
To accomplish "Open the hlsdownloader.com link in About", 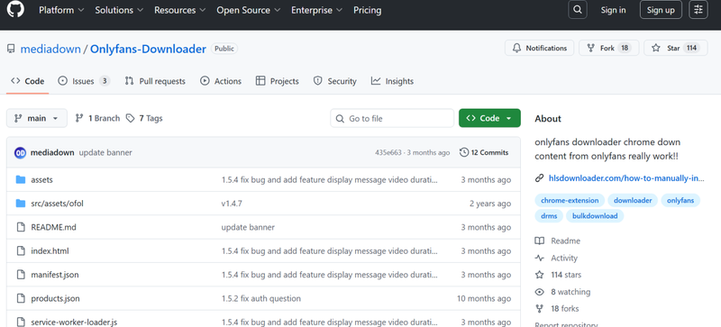I will (x=626, y=178).
